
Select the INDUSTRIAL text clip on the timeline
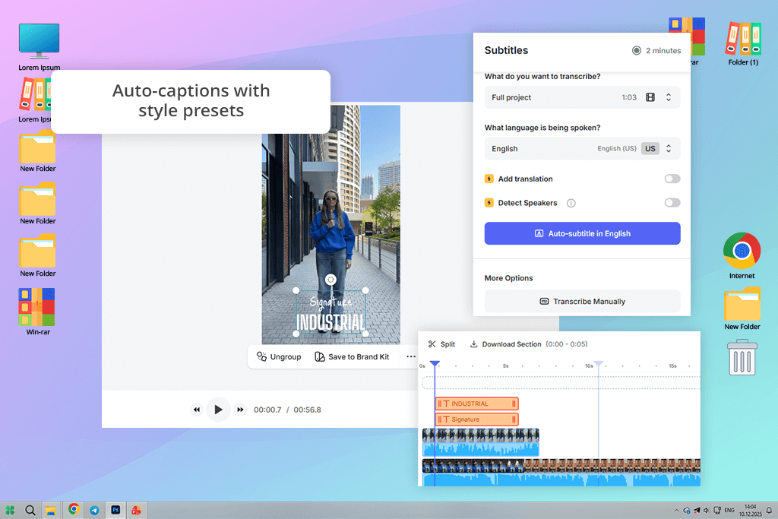pyautogui.click(x=476, y=403)
